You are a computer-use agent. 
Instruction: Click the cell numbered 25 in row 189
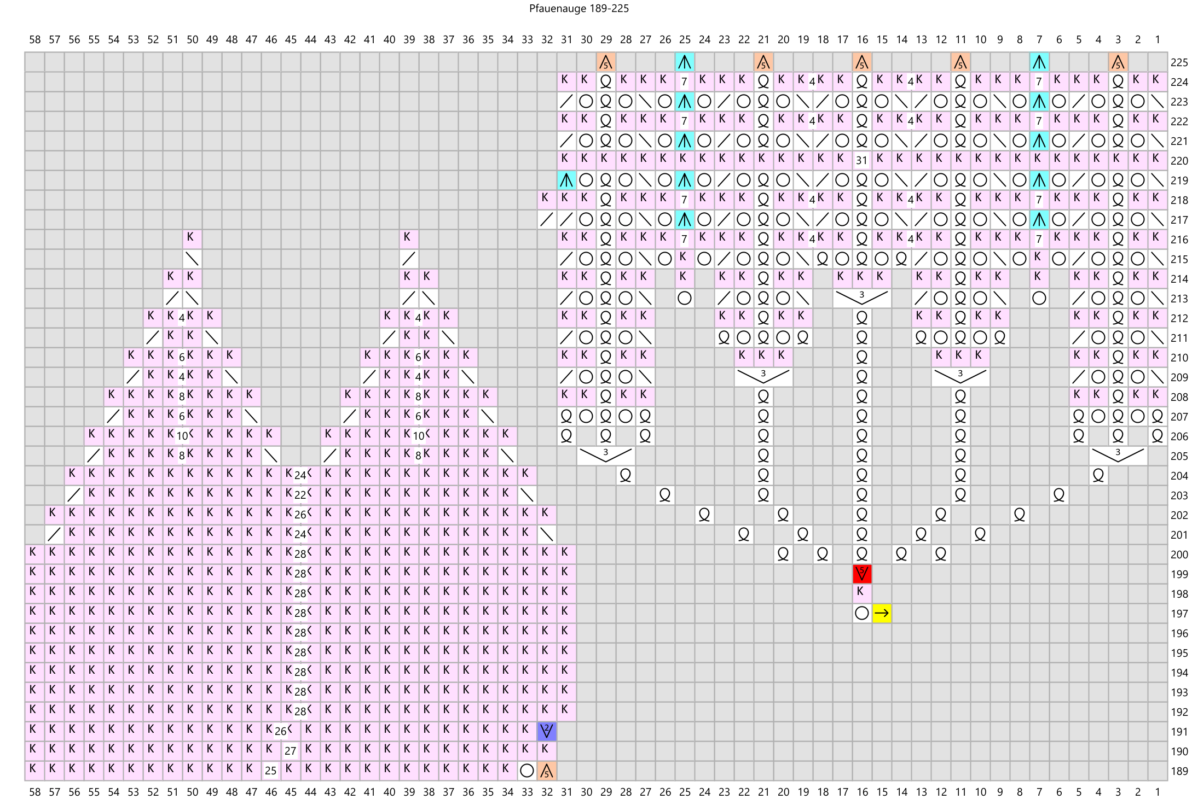pyautogui.click(x=271, y=771)
